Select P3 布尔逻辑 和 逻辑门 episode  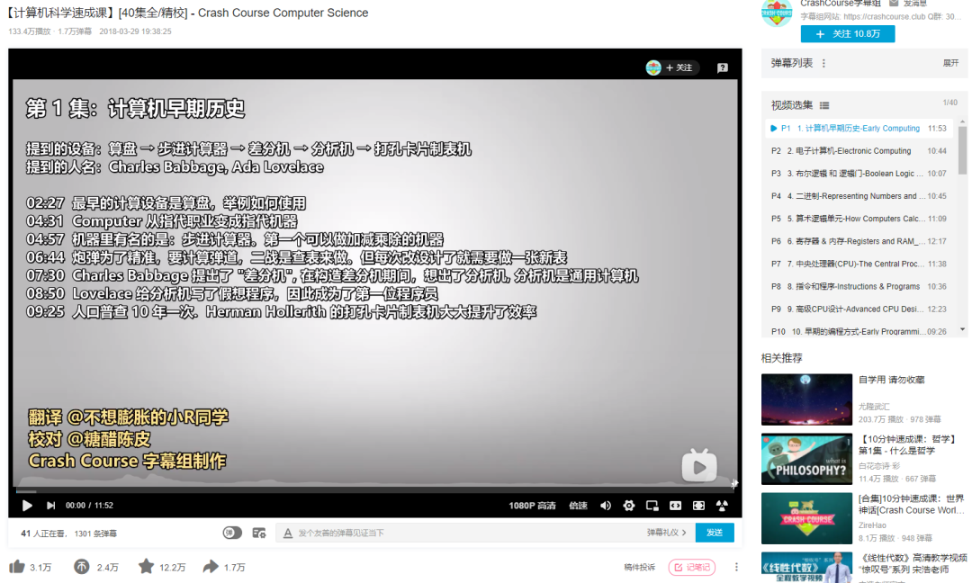[859, 174]
